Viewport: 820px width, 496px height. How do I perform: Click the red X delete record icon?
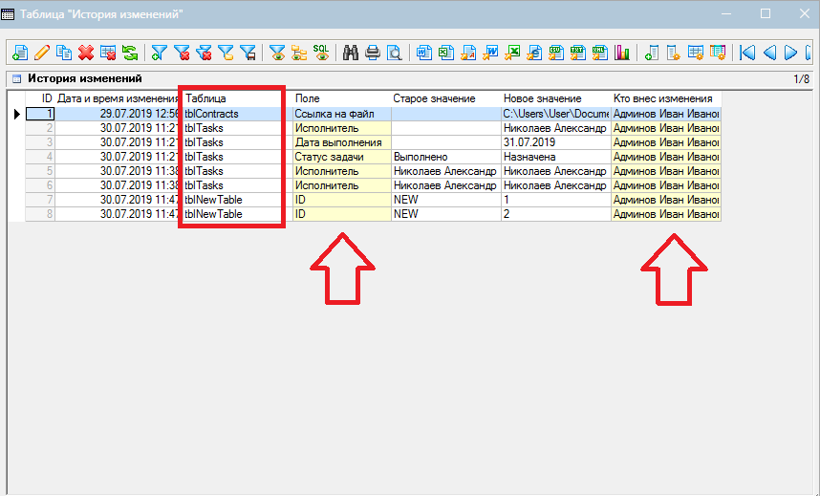[86, 53]
